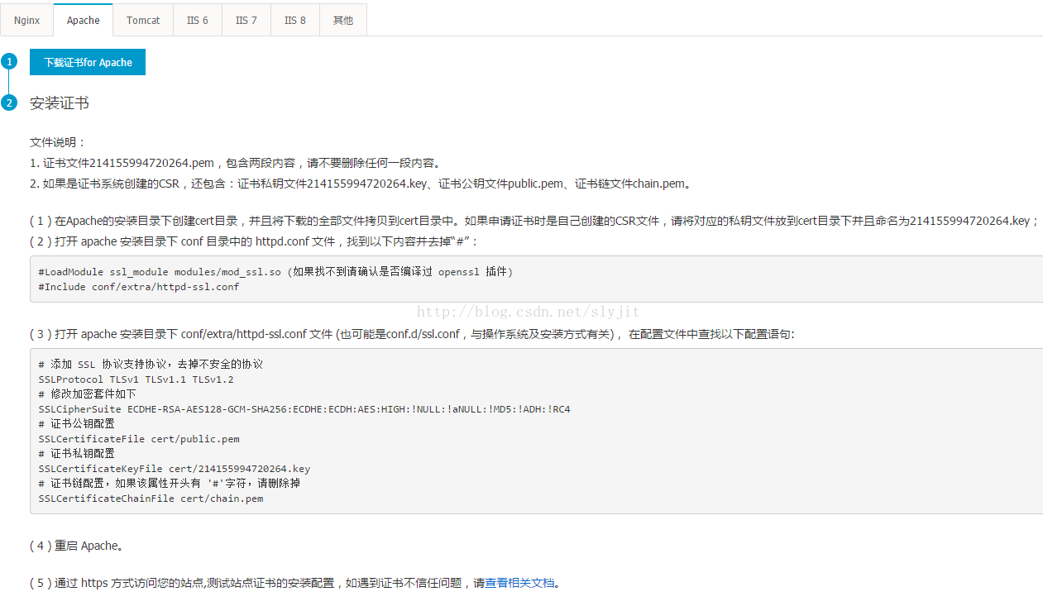
Task: Open the 其他 tab
Action: tap(342, 20)
